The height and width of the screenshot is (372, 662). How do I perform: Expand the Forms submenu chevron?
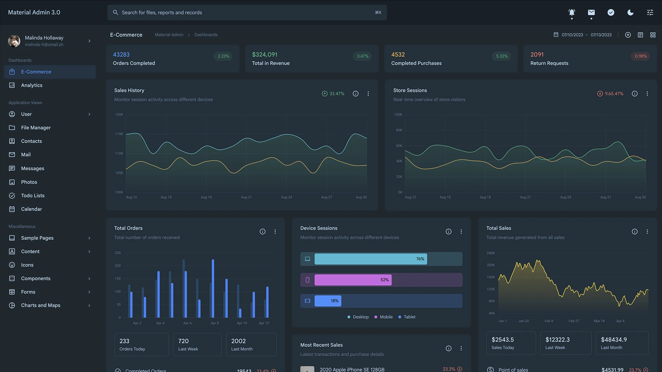[x=89, y=292]
